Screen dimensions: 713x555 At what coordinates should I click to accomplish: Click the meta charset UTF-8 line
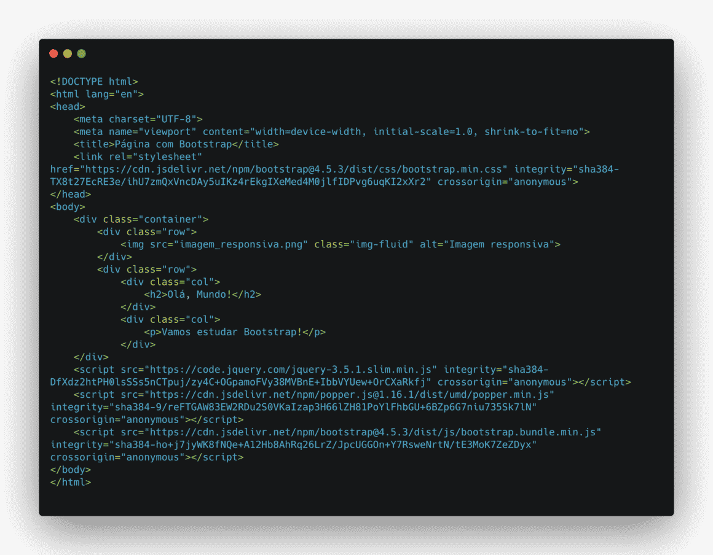coord(138,118)
